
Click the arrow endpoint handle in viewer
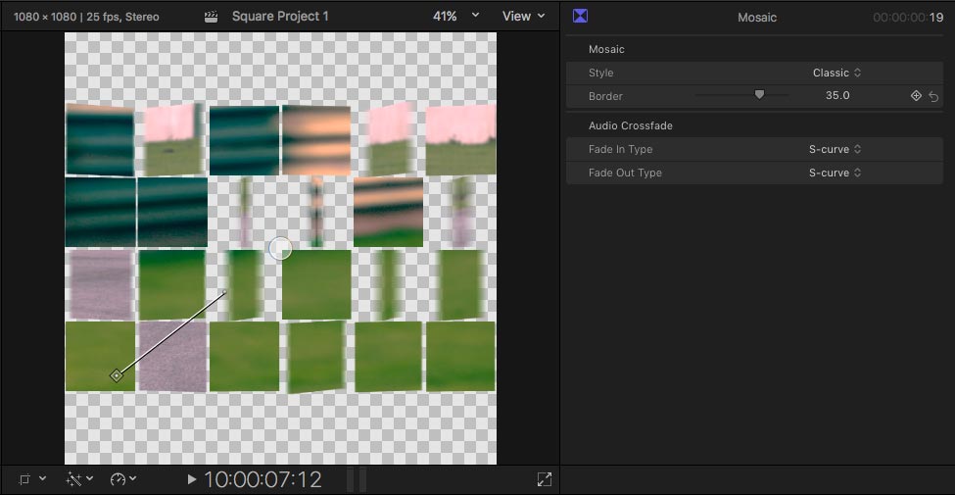[224, 293]
